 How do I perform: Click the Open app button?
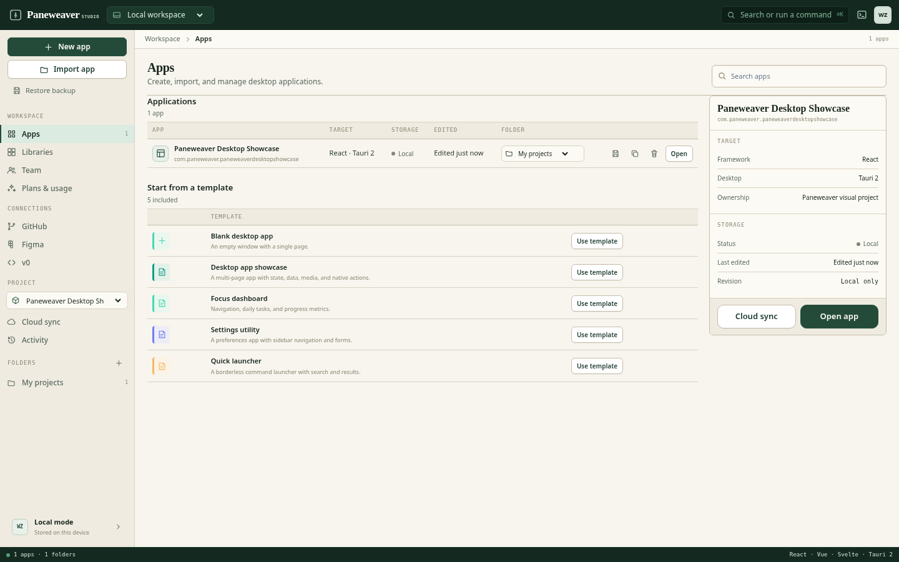[839, 317]
